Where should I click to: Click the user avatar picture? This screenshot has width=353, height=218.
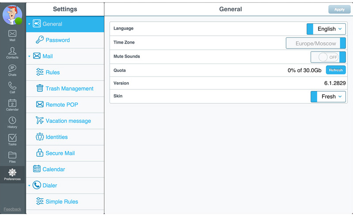pyautogui.click(x=12, y=15)
